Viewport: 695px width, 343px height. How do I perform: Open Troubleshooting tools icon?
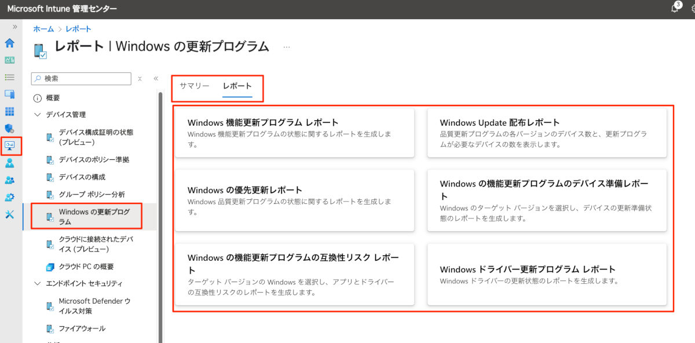[9, 214]
